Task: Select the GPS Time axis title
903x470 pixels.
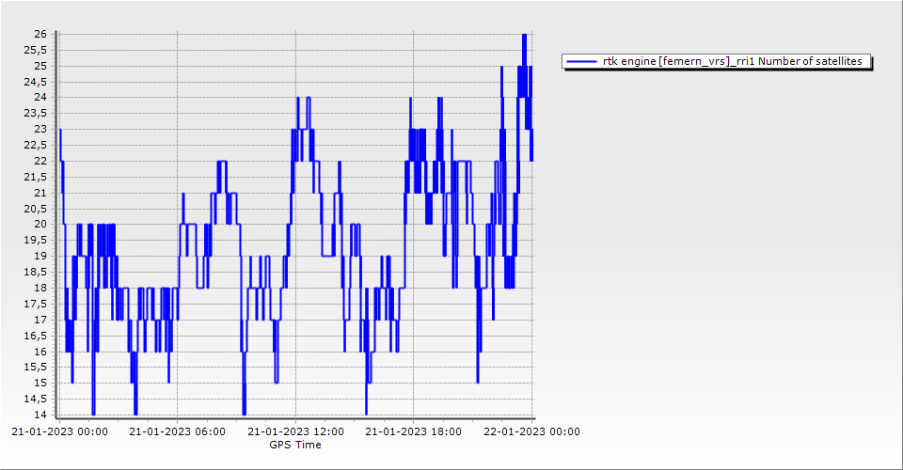Action: pos(294,445)
